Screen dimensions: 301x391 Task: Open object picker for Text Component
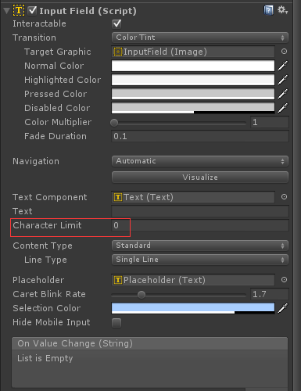tap(284, 197)
